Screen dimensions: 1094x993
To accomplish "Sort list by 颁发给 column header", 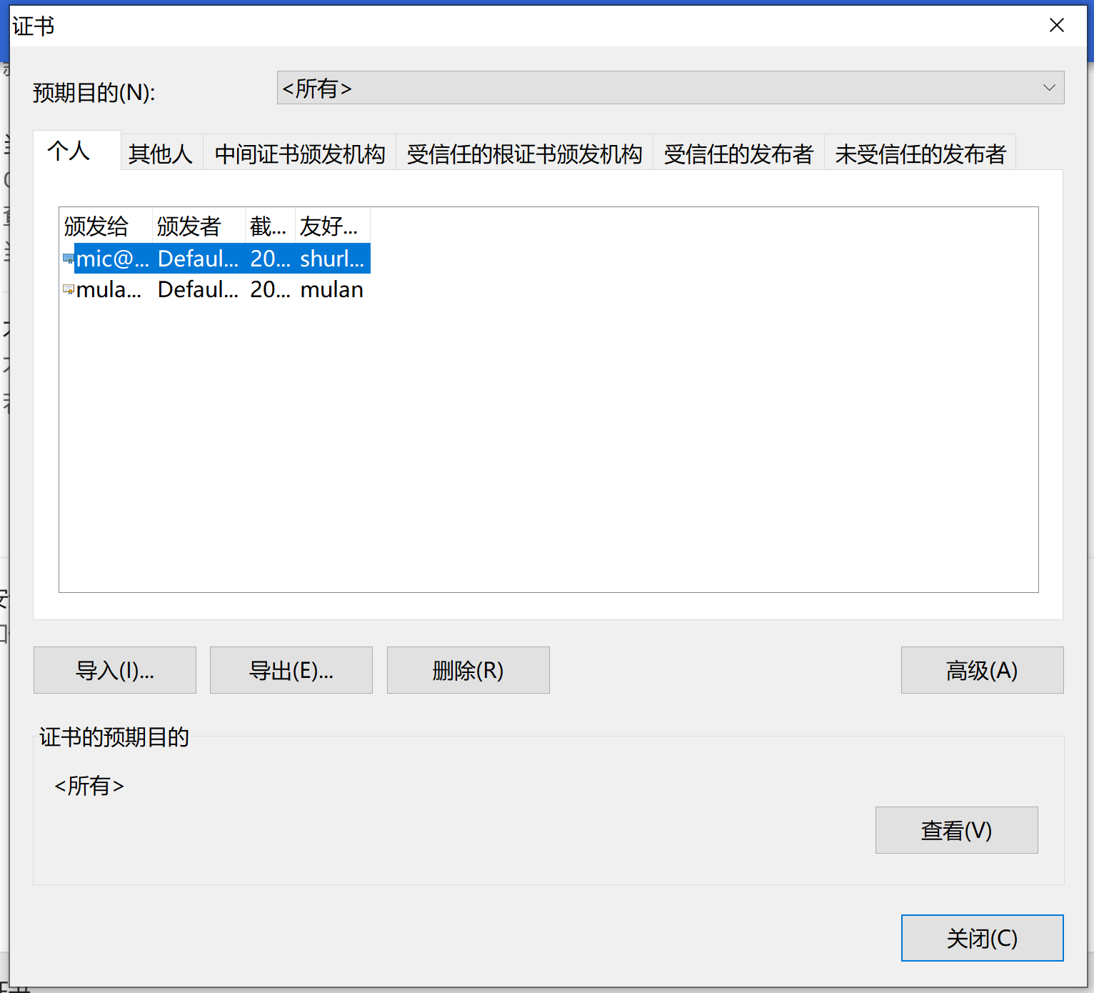I will pos(96,226).
